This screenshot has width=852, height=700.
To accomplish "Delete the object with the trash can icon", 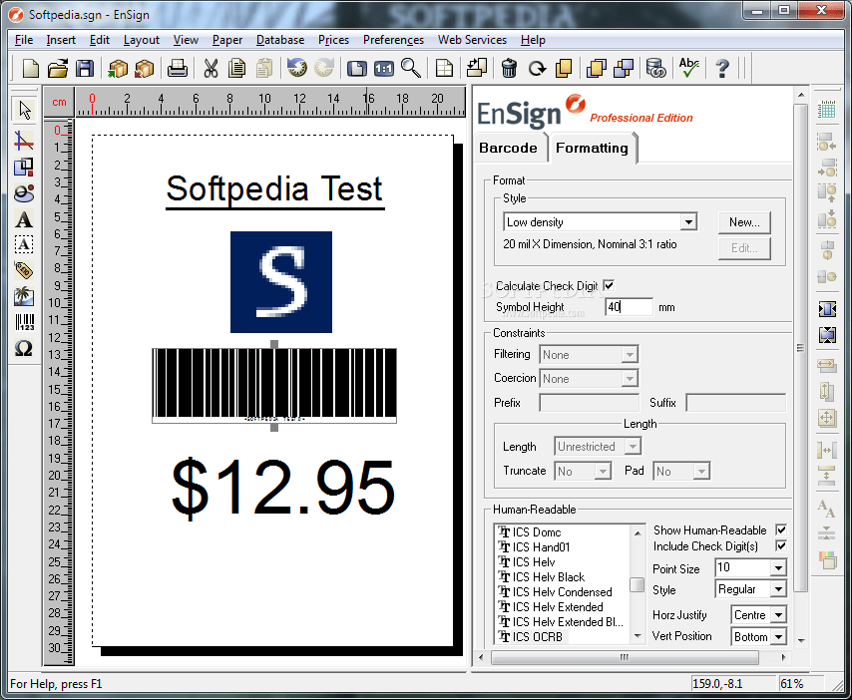I will (509, 69).
